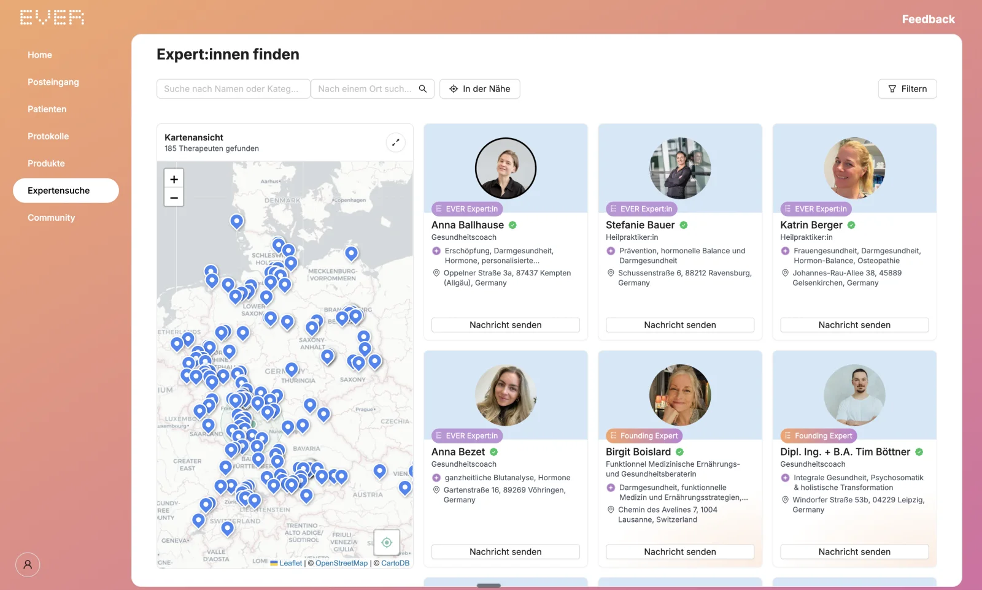The width and height of the screenshot is (982, 590).
Task: Zoom out on the map
Action: pyautogui.click(x=174, y=197)
